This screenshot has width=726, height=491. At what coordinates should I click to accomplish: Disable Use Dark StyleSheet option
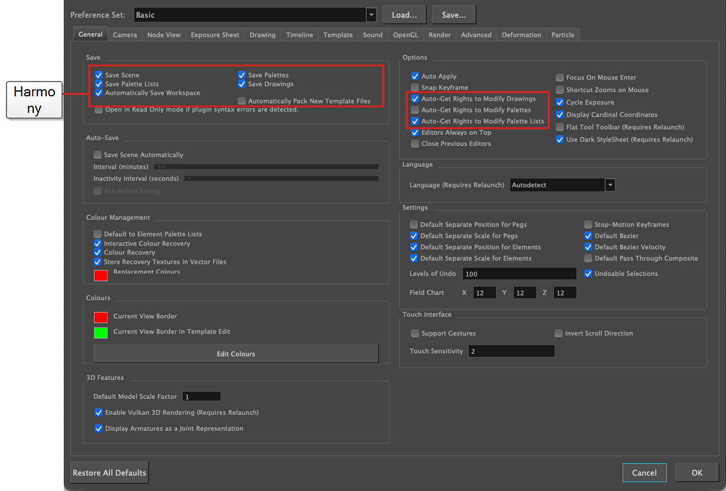coord(560,139)
